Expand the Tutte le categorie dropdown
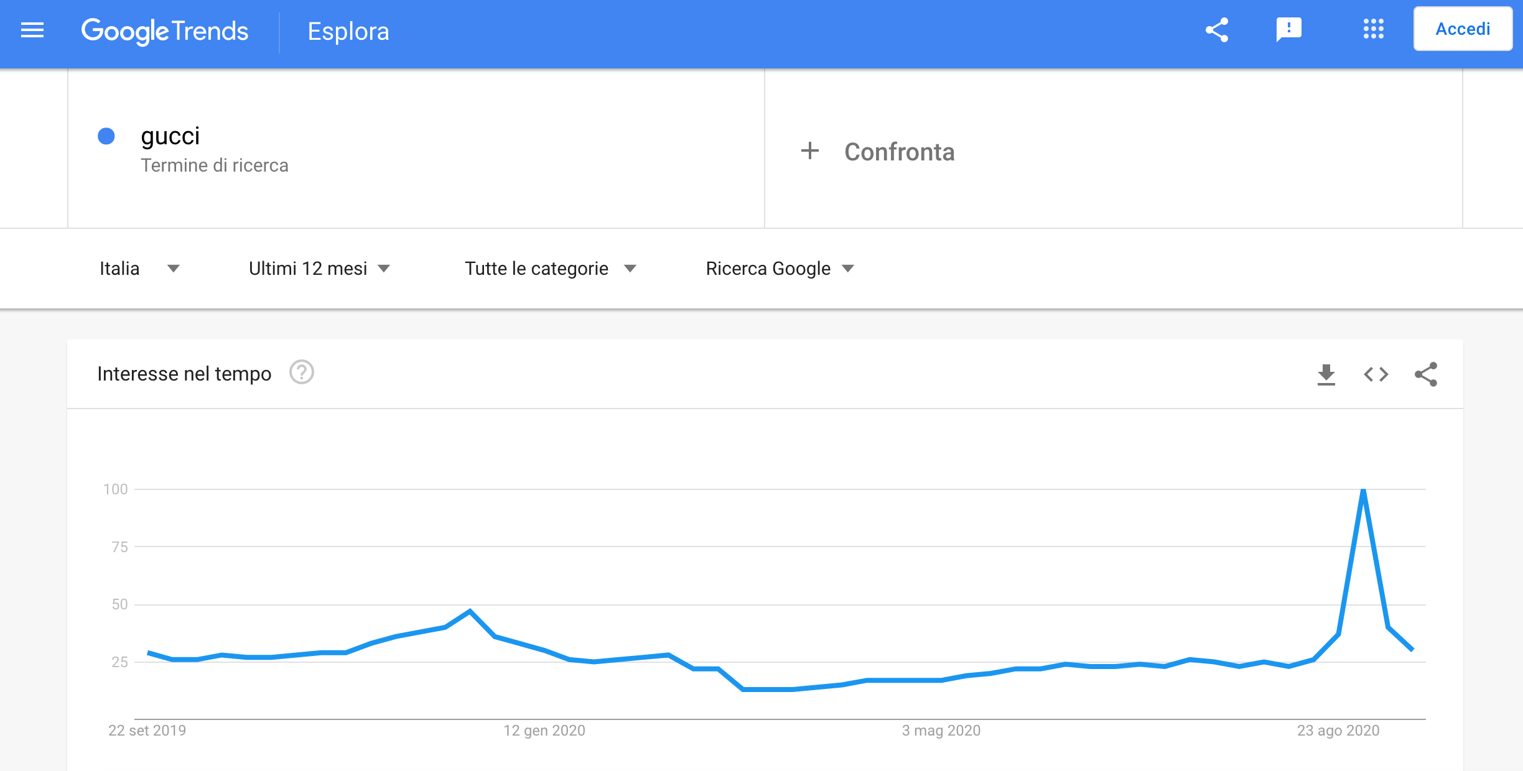The image size is (1523, 771). tap(551, 269)
